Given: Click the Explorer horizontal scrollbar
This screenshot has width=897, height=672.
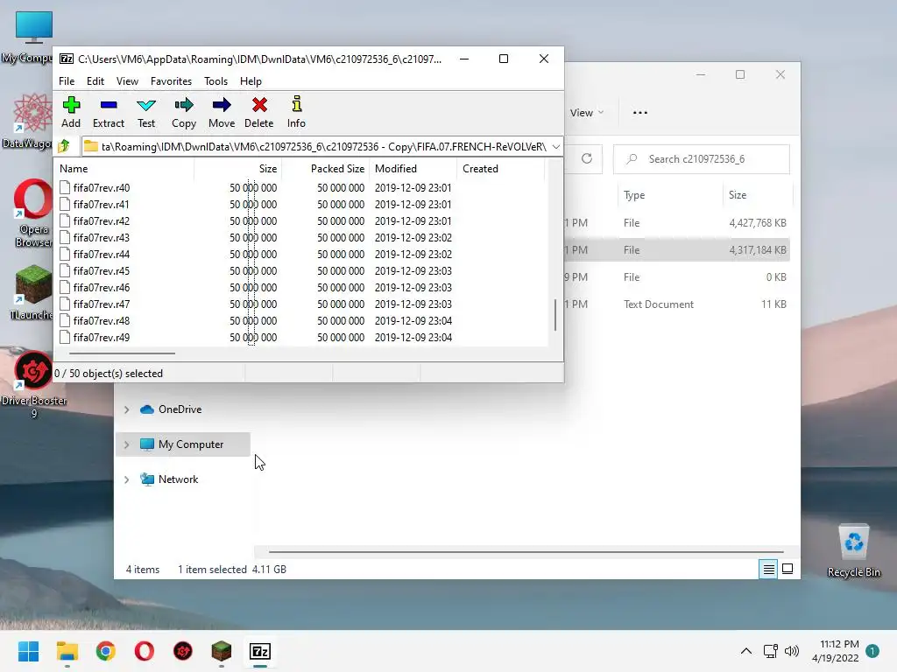Looking at the screenshot, I should (x=526, y=552).
